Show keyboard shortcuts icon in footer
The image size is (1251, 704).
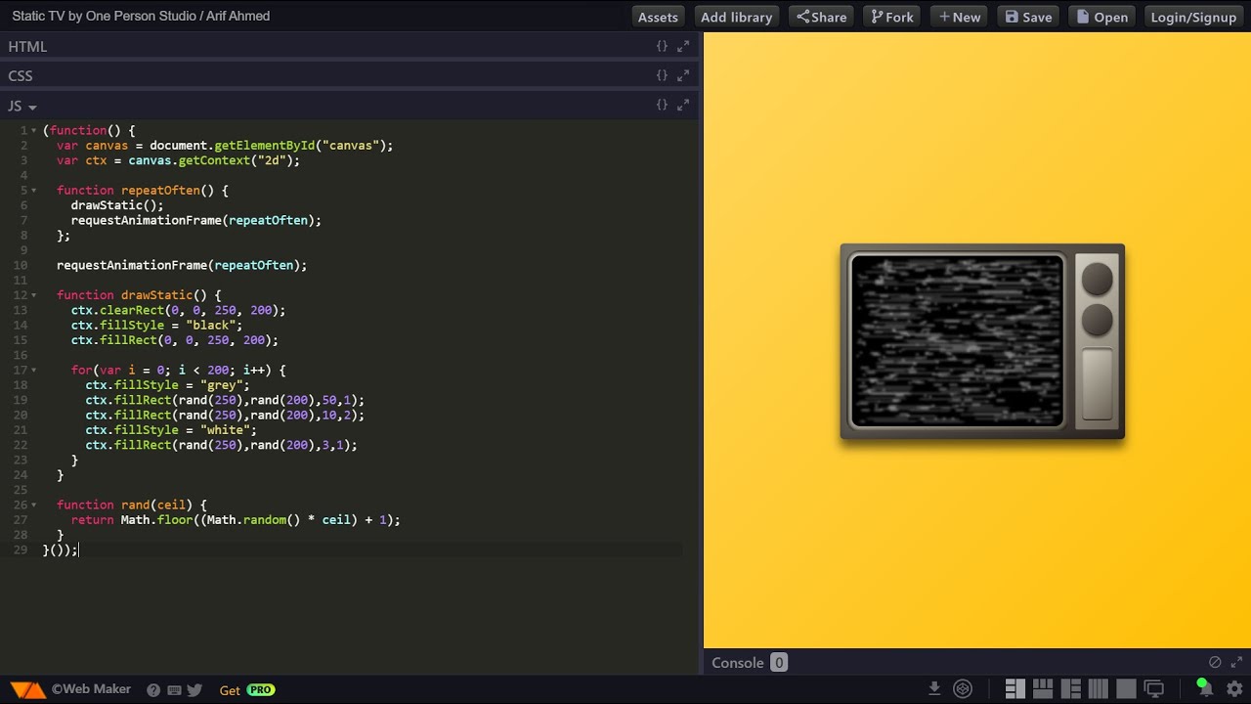point(174,690)
